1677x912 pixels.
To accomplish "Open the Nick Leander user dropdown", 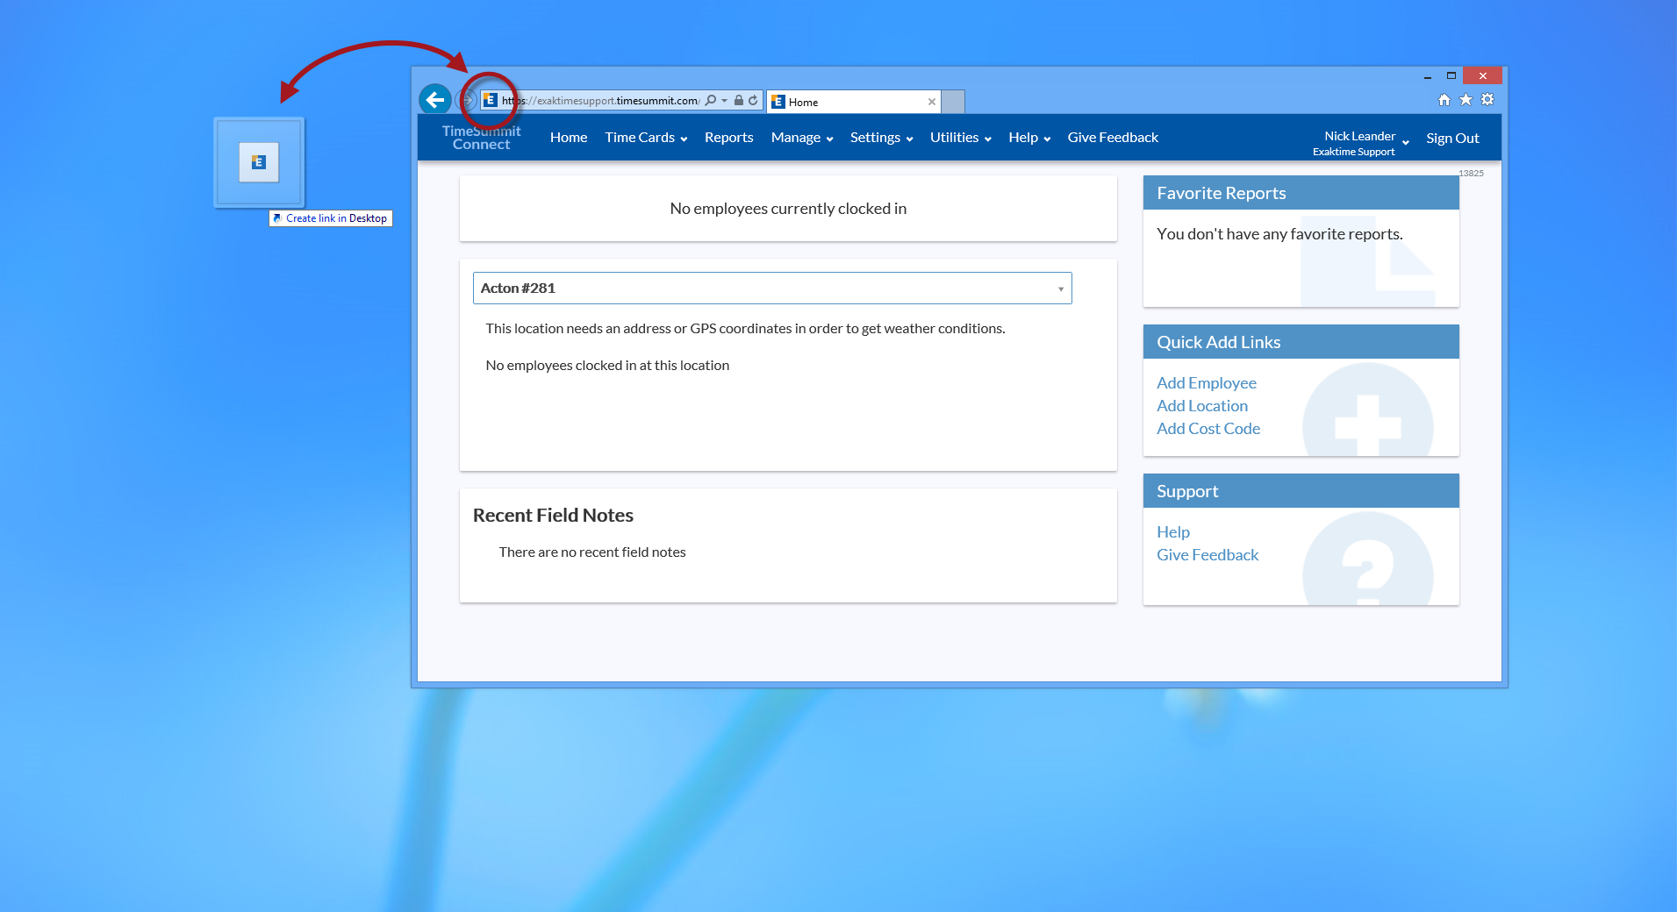I will (1361, 142).
